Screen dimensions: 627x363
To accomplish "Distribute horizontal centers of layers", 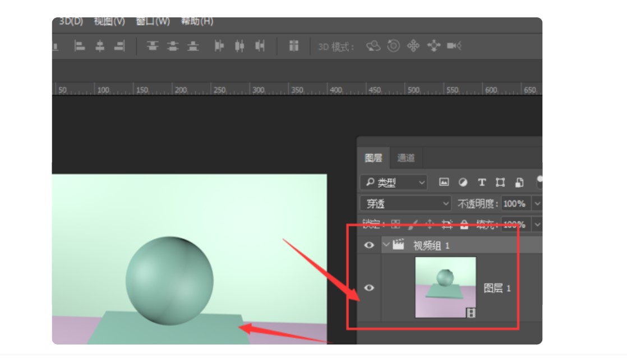I will (239, 46).
